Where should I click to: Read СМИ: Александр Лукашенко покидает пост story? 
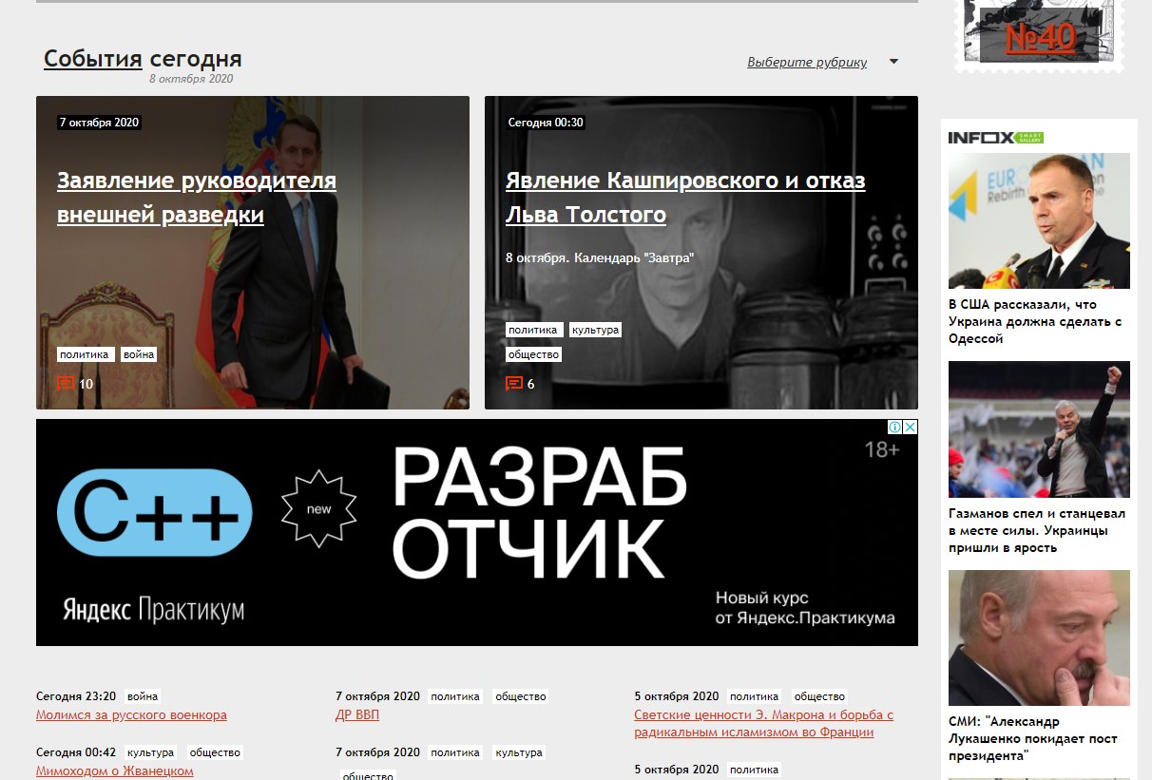tap(1033, 738)
